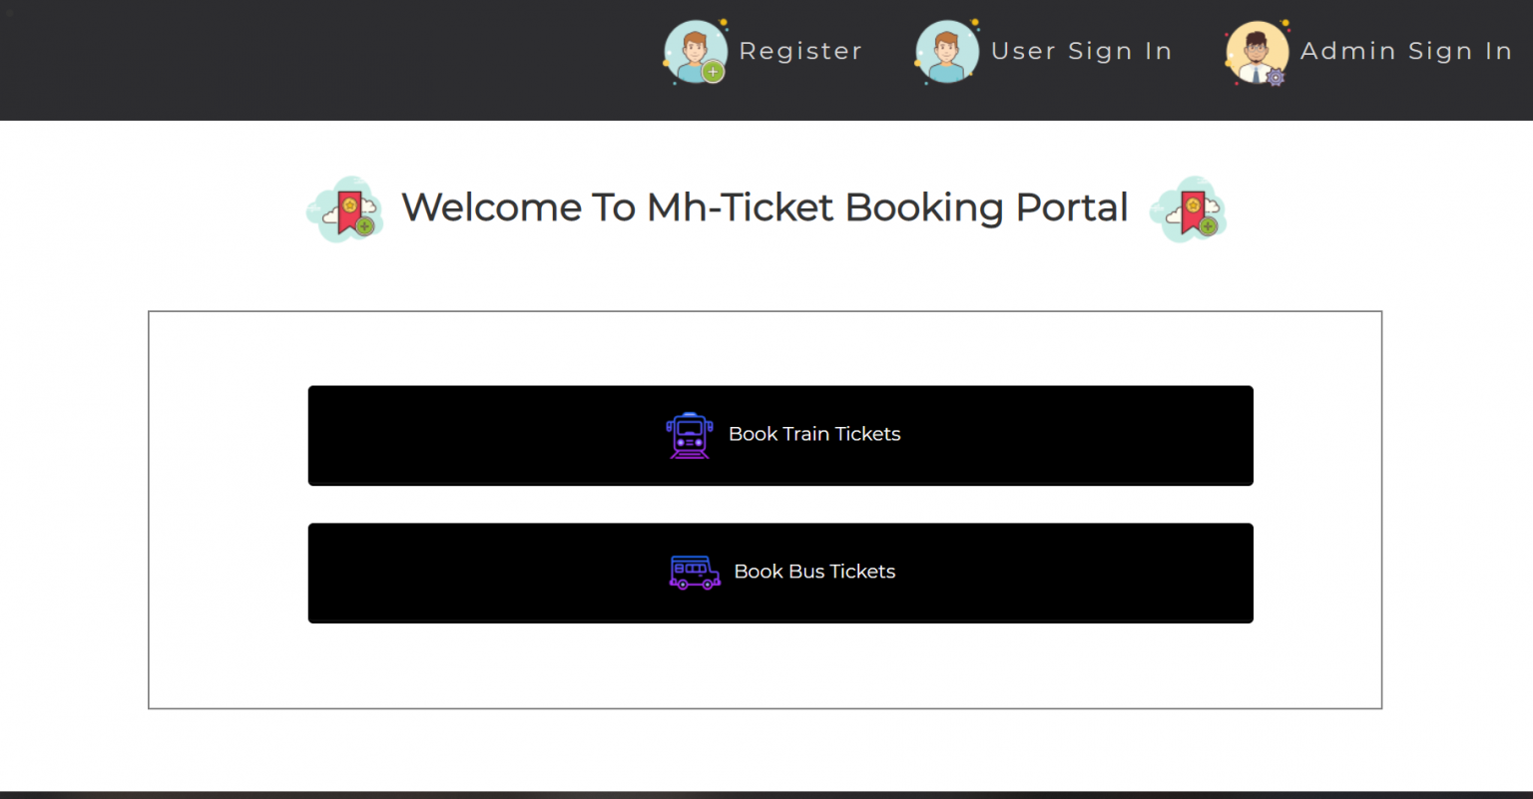
Task: Click the purple bus icon
Action: point(694,573)
